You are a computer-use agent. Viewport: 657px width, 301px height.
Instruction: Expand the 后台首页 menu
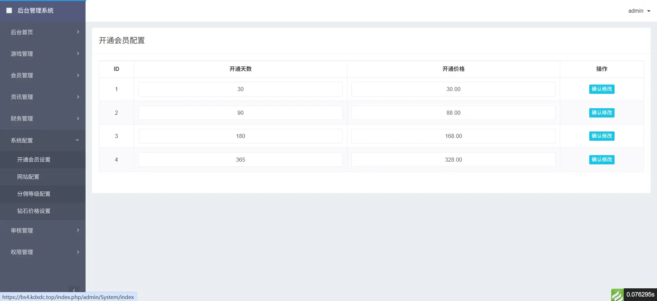(43, 32)
